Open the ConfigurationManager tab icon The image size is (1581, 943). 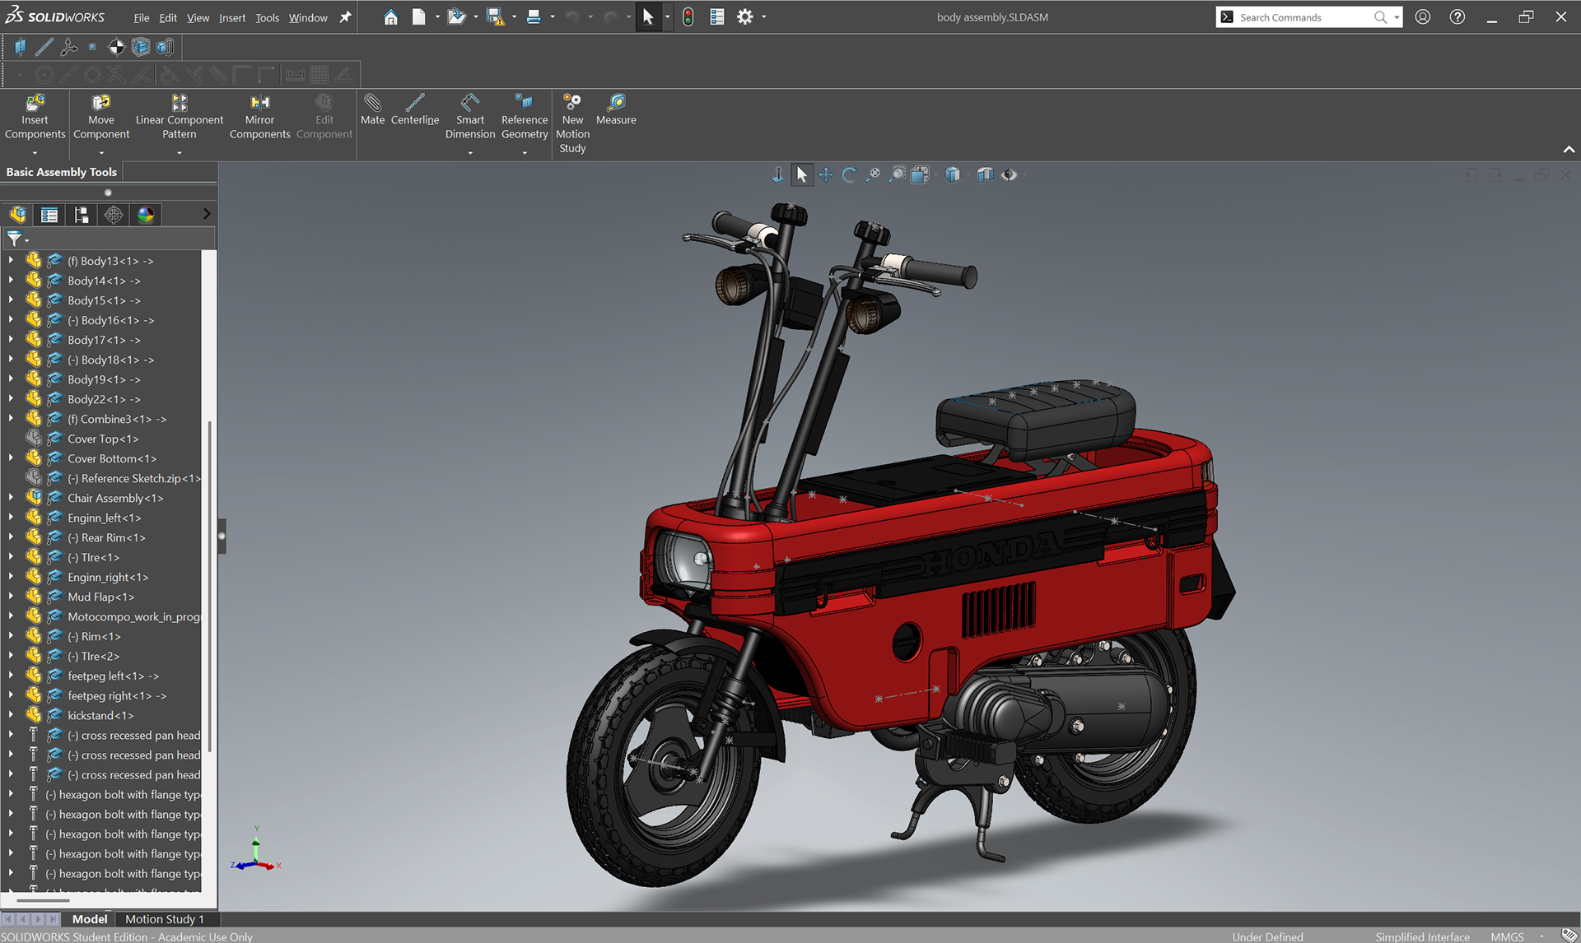click(82, 215)
